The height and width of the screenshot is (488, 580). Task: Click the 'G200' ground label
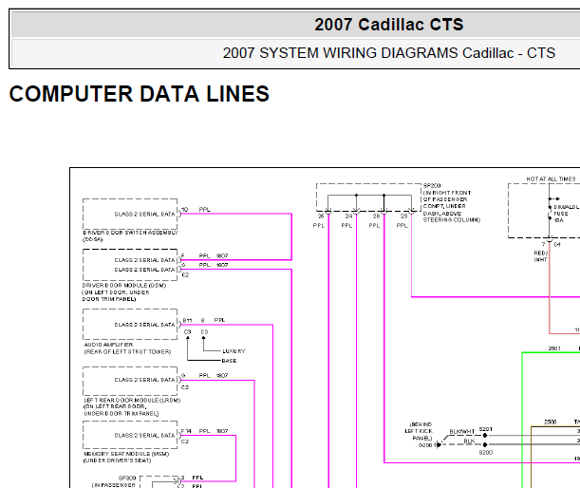pyautogui.click(x=425, y=445)
